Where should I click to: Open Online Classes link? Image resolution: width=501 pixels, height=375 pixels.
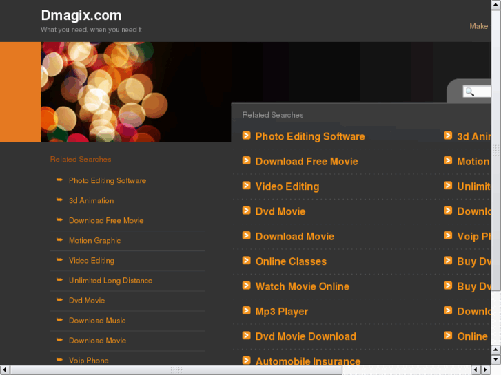coord(291,261)
